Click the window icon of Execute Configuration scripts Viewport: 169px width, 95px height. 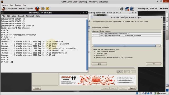pyautogui.click(x=92, y=17)
